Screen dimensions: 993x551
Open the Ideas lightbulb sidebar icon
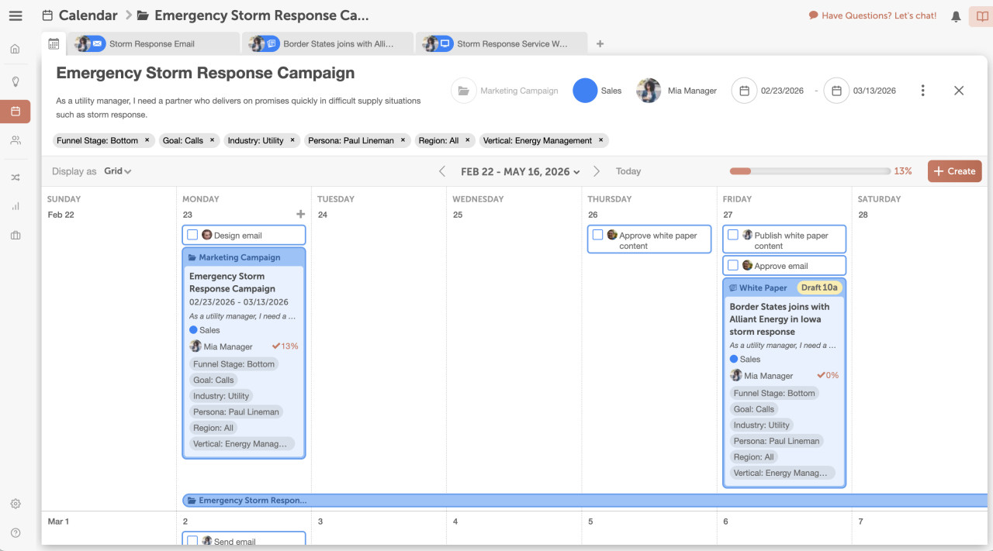[x=15, y=81]
